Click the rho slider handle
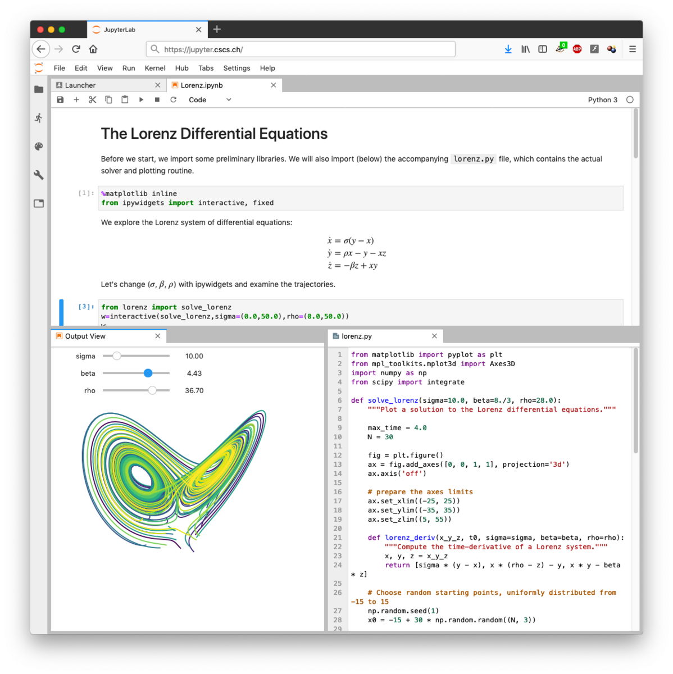The height and width of the screenshot is (674, 673). pos(152,390)
